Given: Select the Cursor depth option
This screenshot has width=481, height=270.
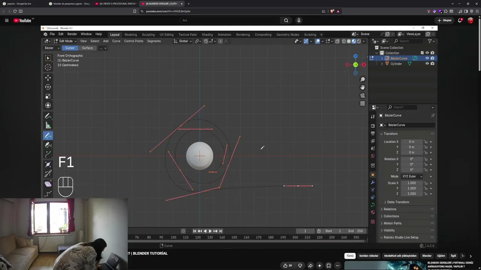Looking at the screenshot, I should 70,48.
